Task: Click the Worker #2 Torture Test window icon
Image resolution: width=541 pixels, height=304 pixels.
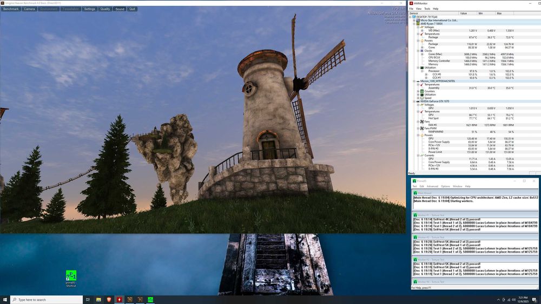Action: [415, 237]
